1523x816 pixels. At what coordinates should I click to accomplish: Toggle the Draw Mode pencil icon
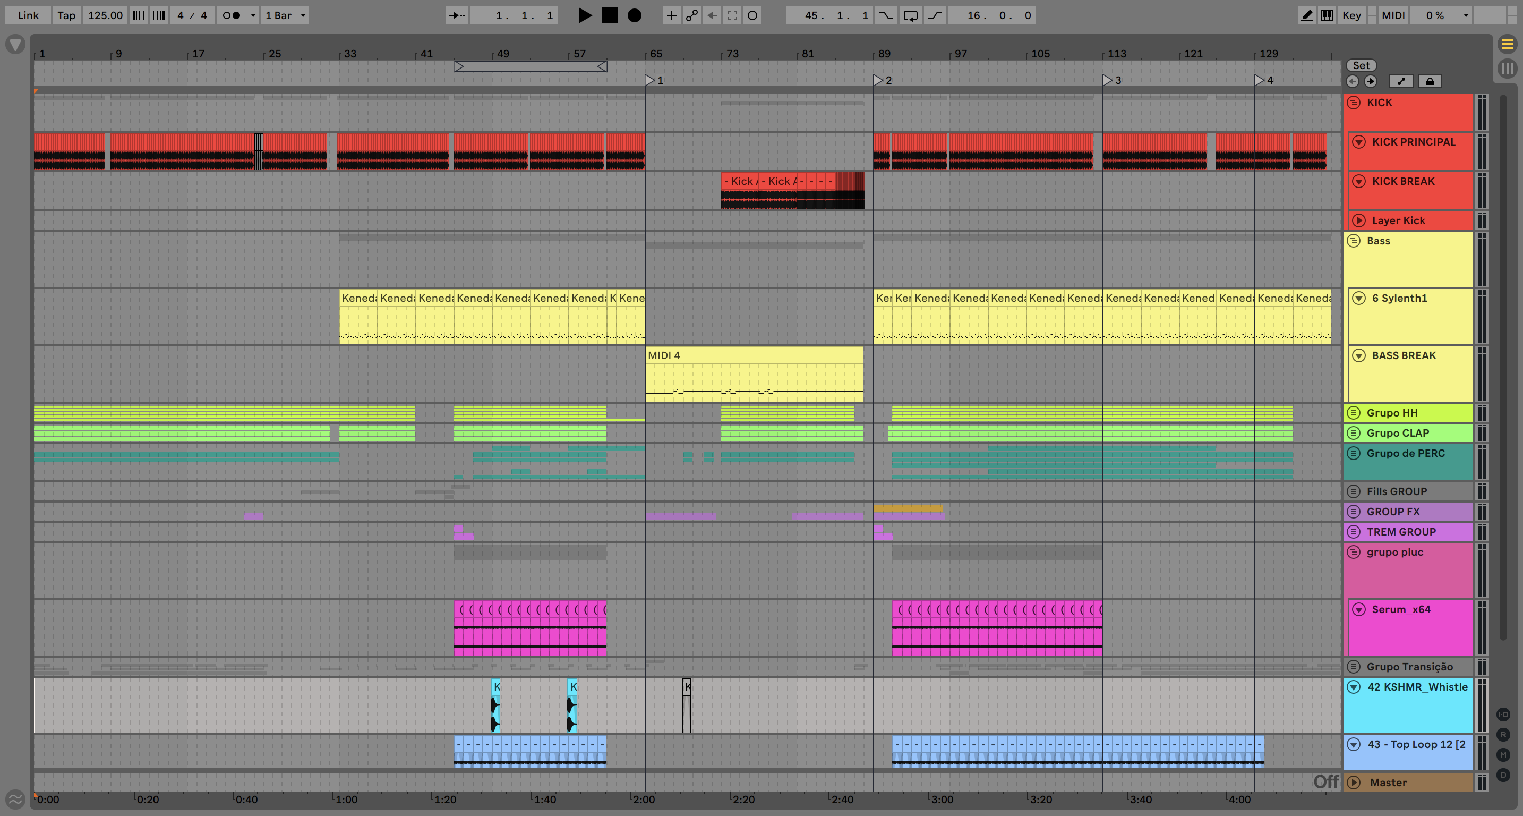pyautogui.click(x=1307, y=15)
